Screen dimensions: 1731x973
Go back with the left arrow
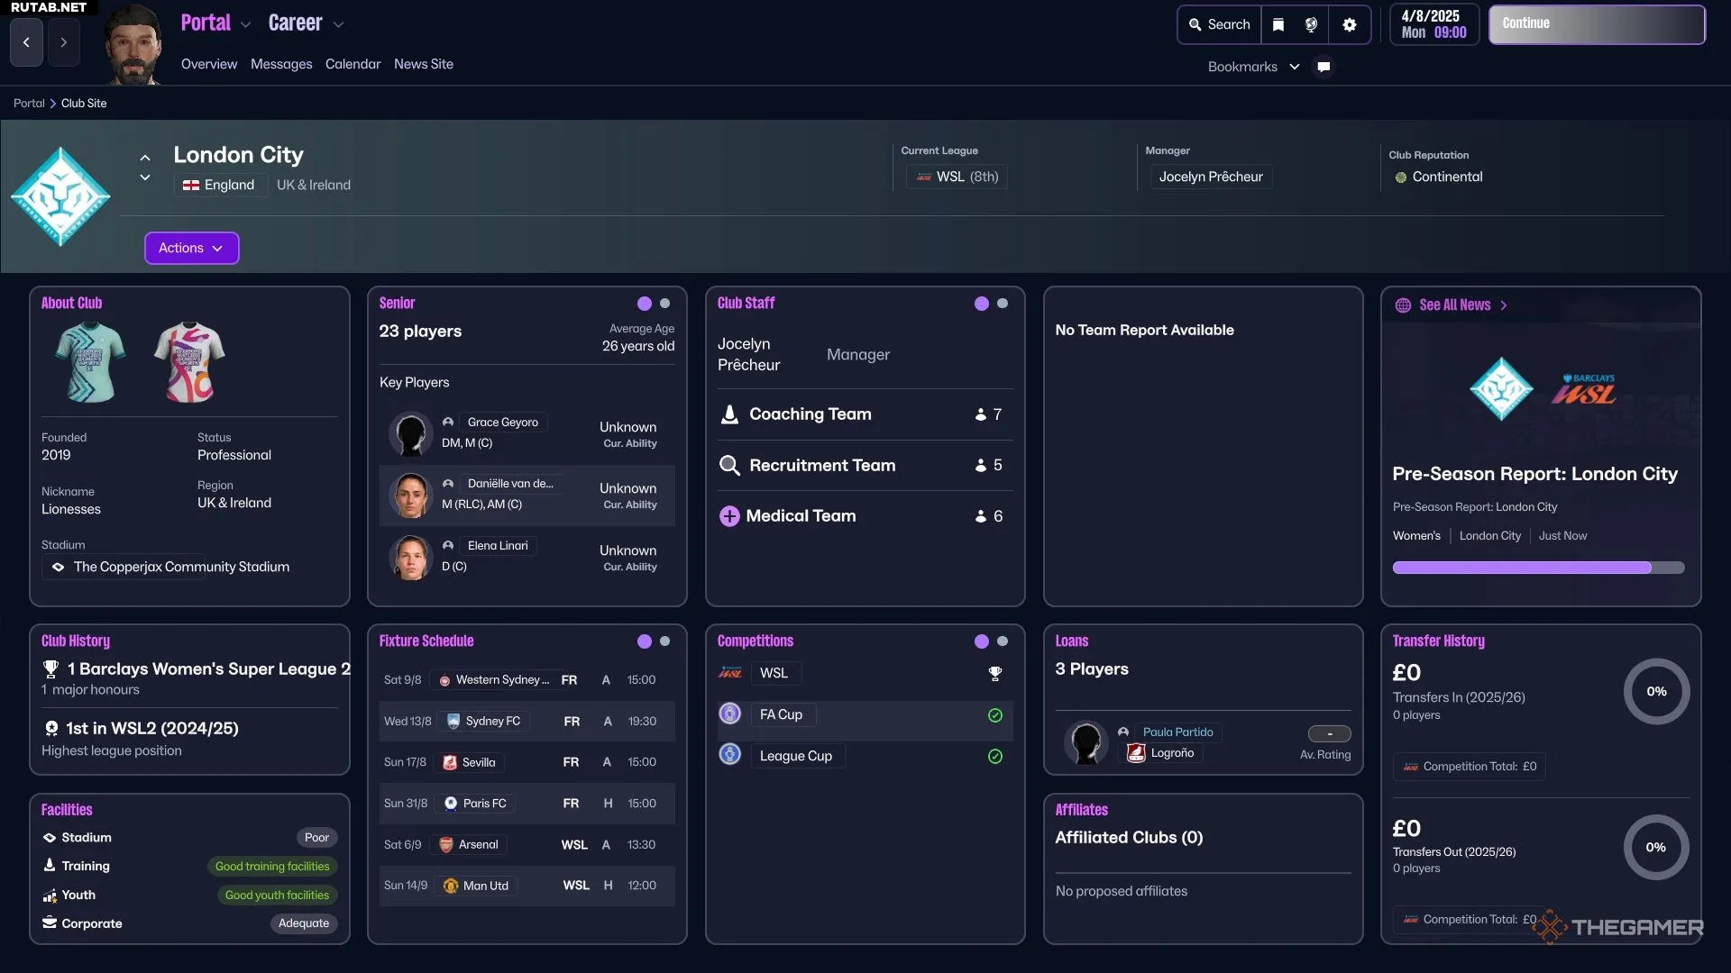click(26, 42)
